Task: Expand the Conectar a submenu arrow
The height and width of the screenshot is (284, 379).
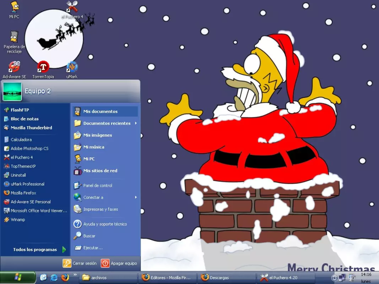Action: point(136,197)
